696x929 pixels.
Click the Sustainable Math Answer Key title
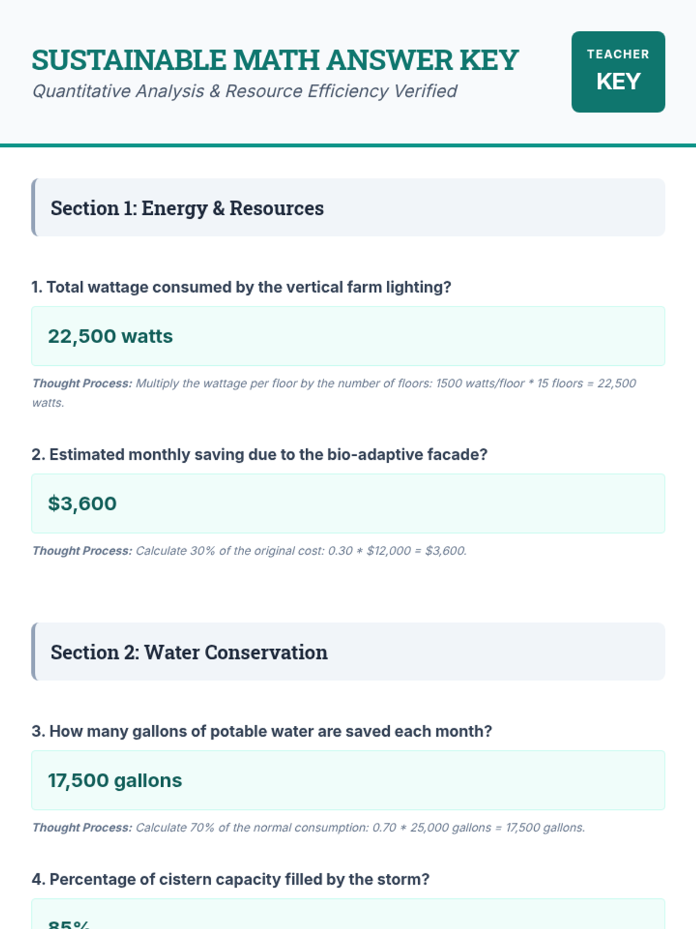[x=275, y=60]
